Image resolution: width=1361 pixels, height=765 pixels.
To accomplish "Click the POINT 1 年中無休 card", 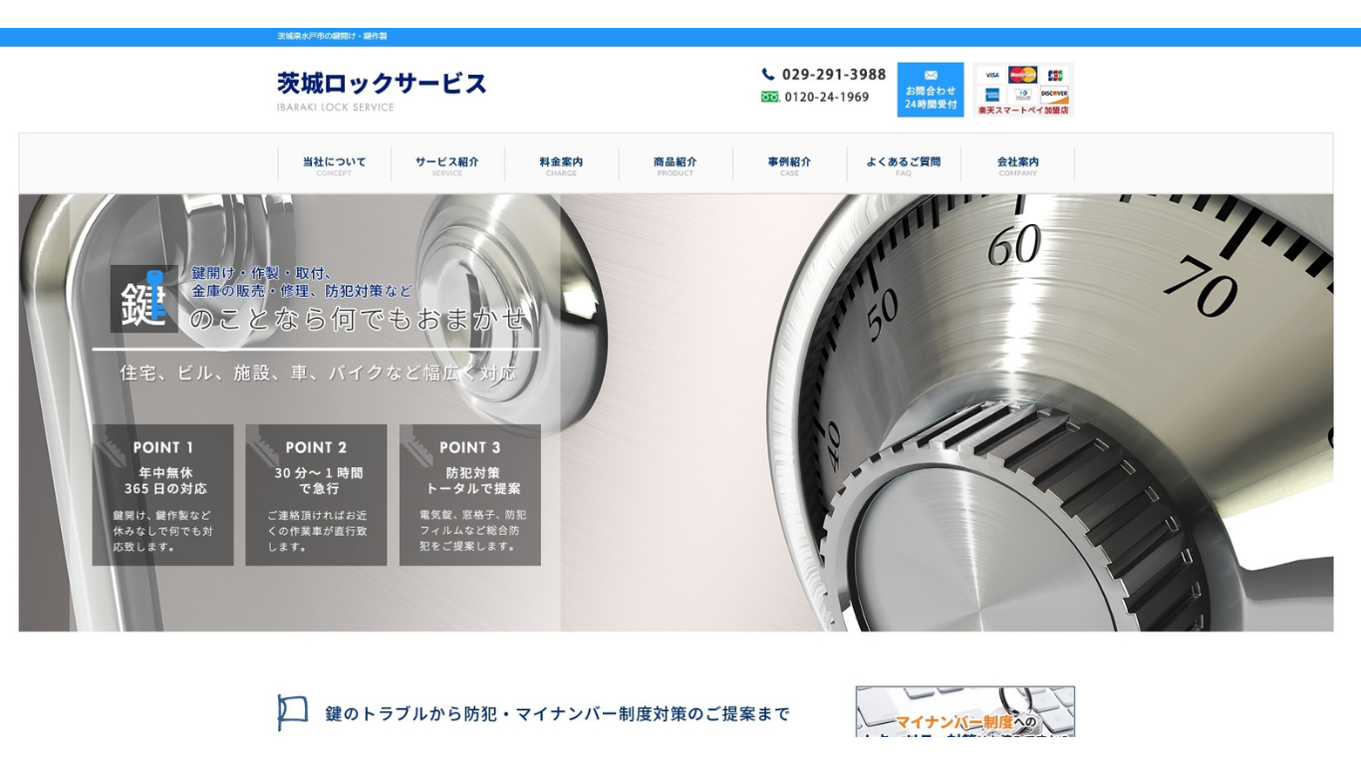I will click(163, 495).
